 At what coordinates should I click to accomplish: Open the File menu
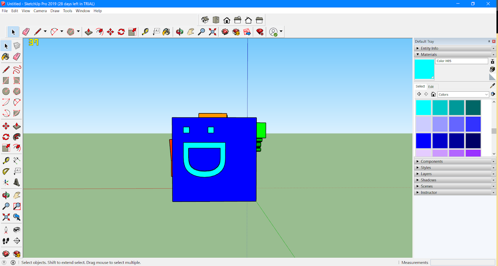point(5,11)
